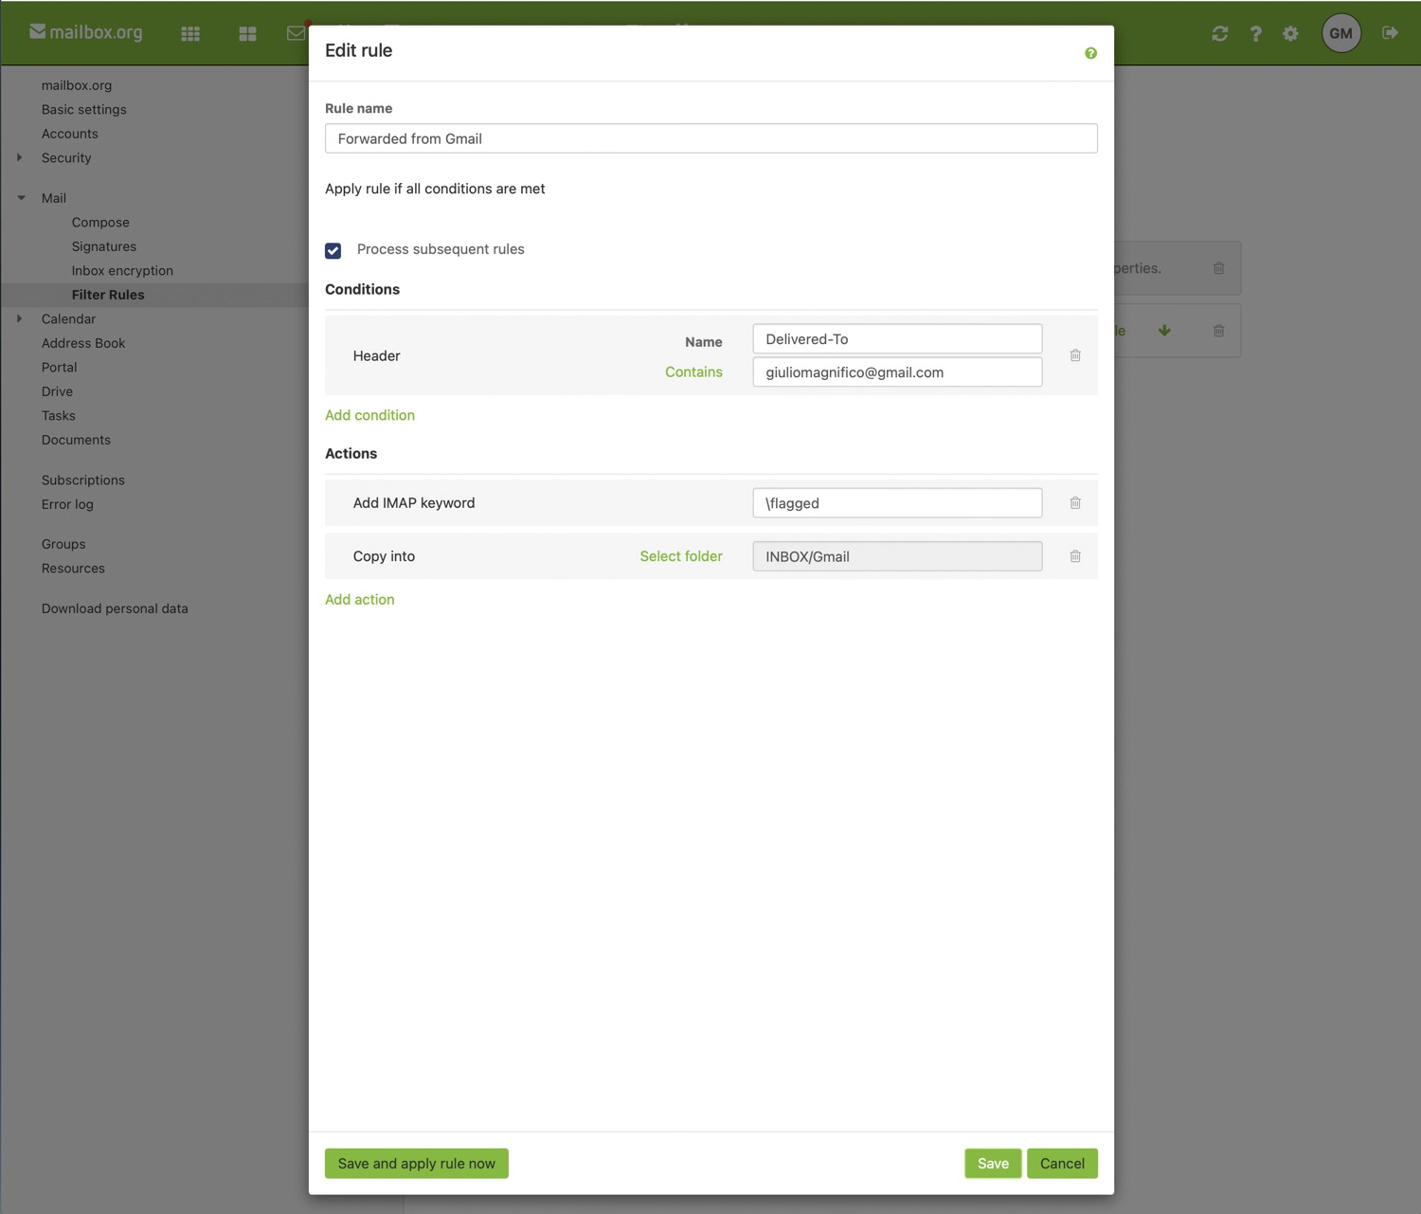Image resolution: width=1421 pixels, height=1214 pixels.
Task: Click the sign out icon
Action: tap(1390, 33)
